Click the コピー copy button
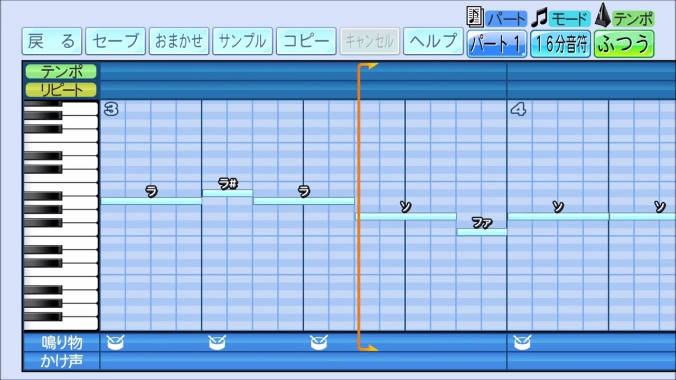Viewport: 676px width, 380px height. point(306,41)
